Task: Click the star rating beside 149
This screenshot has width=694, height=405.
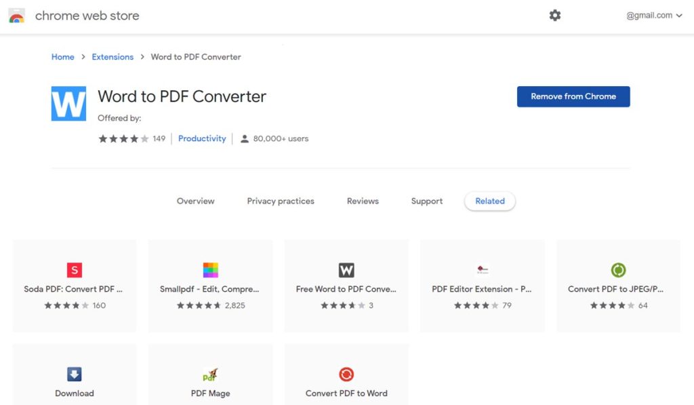Action: [123, 138]
